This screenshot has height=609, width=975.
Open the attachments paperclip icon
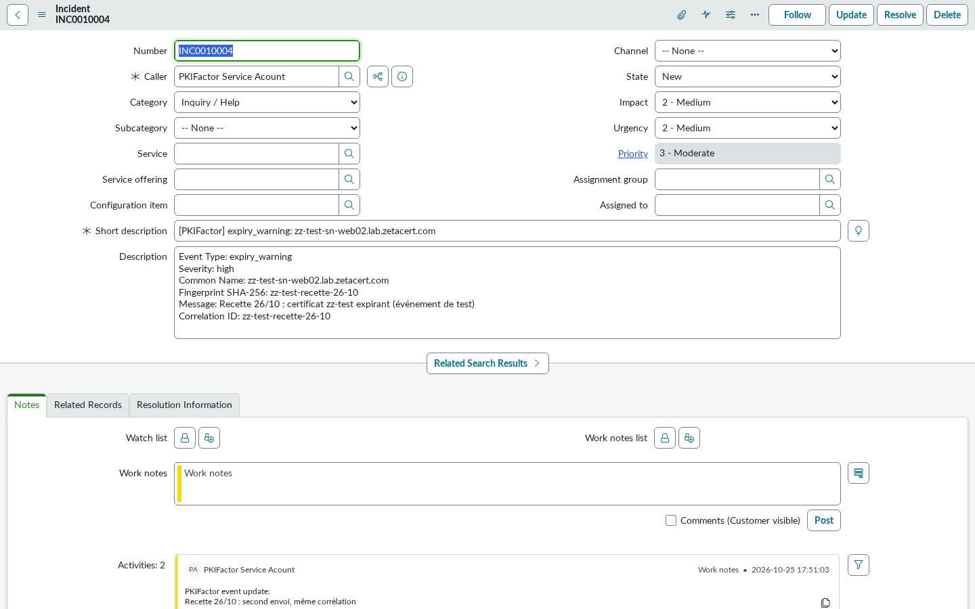(x=682, y=15)
